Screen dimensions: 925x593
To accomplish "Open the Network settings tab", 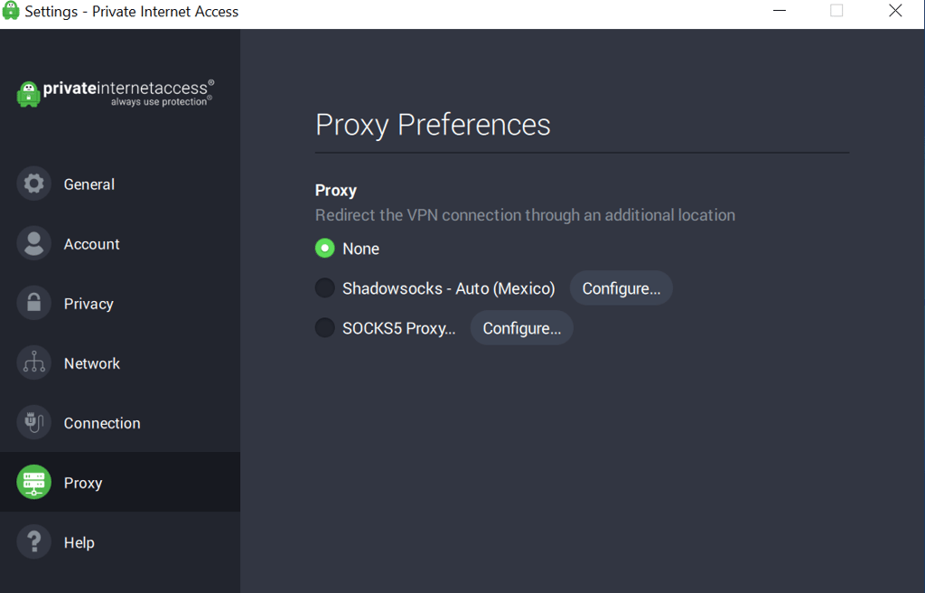I will pos(120,362).
